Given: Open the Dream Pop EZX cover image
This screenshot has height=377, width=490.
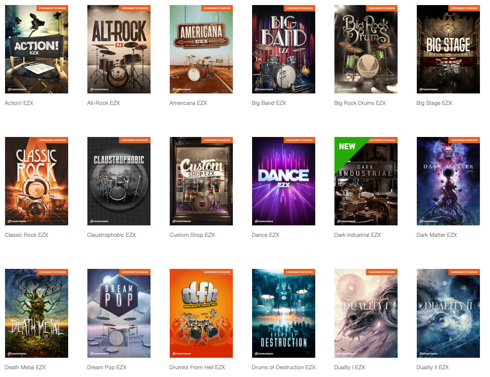Looking at the screenshot, I should click(119, 313).
